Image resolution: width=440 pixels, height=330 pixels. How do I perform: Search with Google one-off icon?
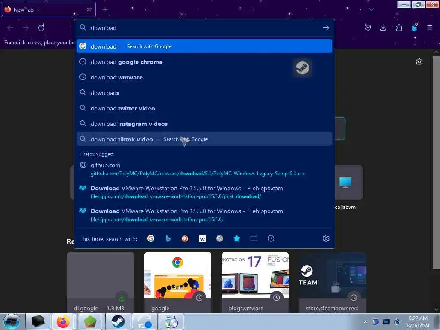tap(151, 238)
